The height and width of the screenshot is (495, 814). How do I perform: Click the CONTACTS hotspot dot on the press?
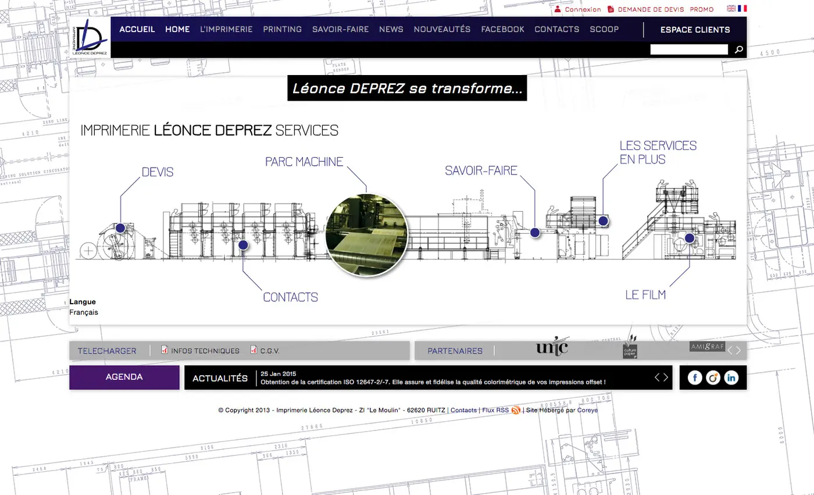coord(244,245)
